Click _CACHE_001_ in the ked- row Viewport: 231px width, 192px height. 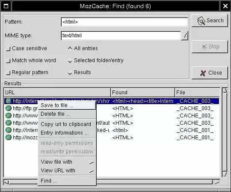coord(195,130)
